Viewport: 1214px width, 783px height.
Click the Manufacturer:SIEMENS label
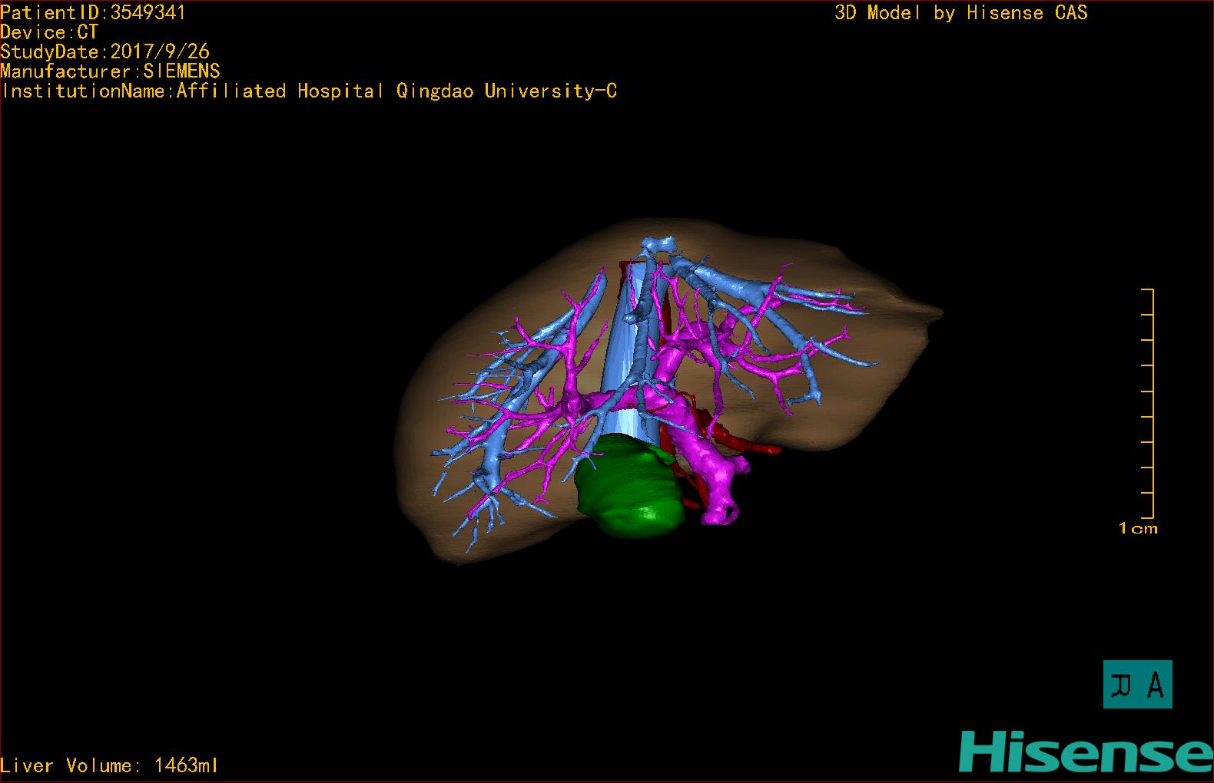pyautogui.click(x=110, y=71)
